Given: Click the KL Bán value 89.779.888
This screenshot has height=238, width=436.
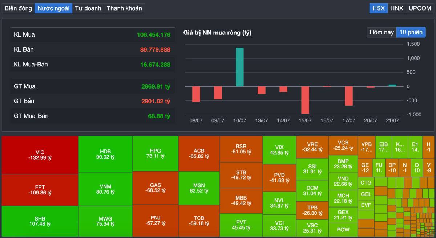Looking at the screenshot, I should (x=155, y=49).
